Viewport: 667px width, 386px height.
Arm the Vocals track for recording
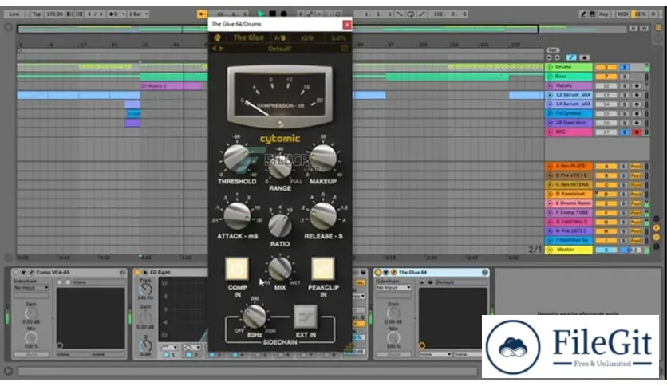[637, 86]
